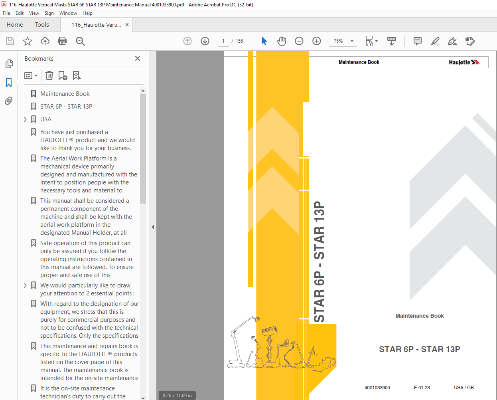Open the page thumbnails panel
Screen dimensions: 497x400
click(9, 64)
